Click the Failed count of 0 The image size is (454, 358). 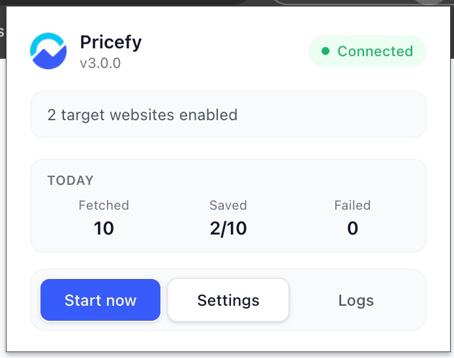tap(353, 228)
